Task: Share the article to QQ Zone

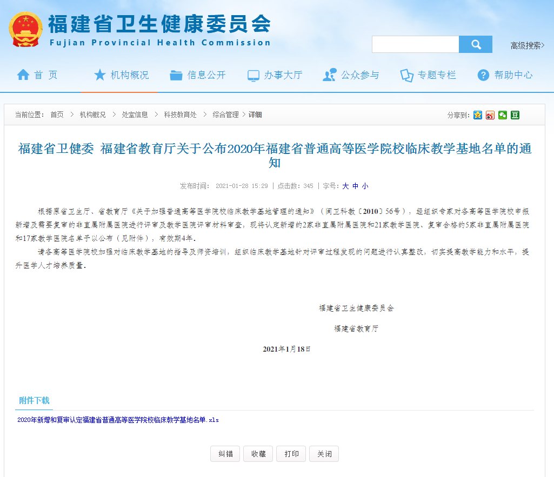Action: pos(478,115)
